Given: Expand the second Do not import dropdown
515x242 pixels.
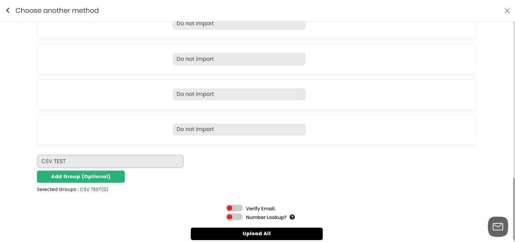Looking at the screenshot, I should [x=239, y=59].
